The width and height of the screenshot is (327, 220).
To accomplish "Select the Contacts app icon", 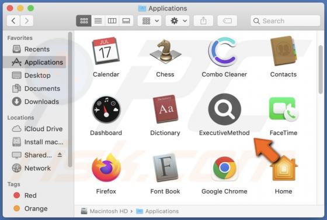I will 283,51.
